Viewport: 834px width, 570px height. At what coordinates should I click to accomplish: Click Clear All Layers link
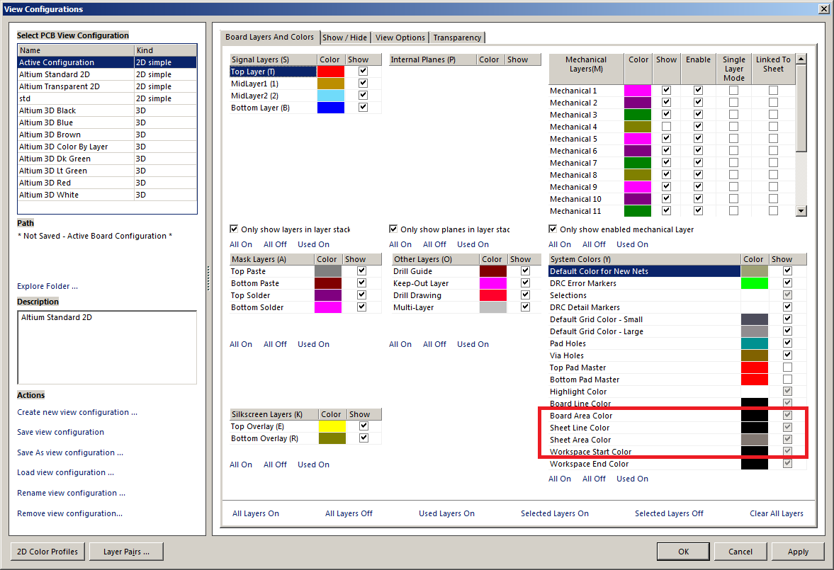click(x=777, y=513)
